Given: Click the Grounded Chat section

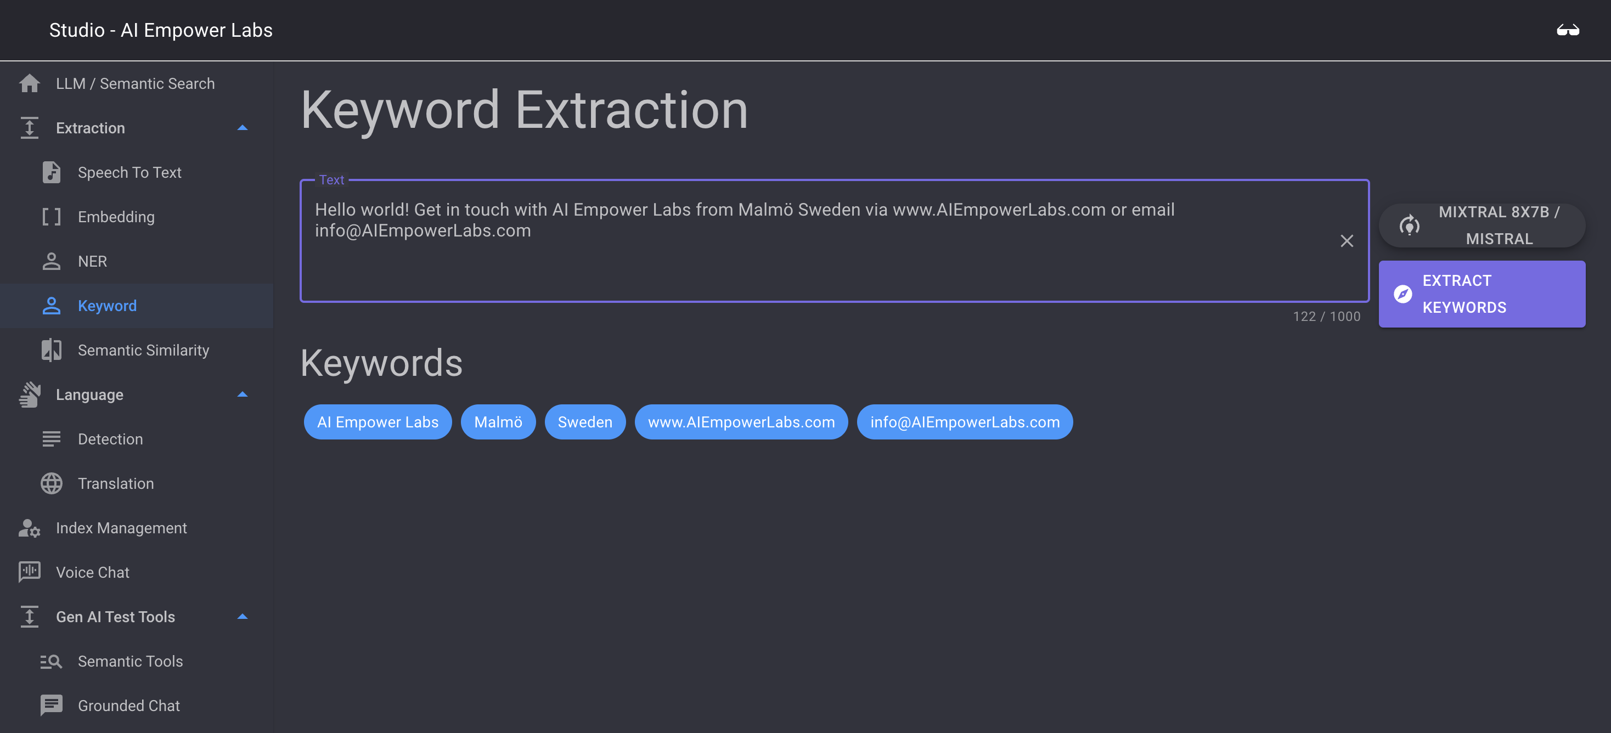Looking at the screenshot, I should tap(128, 705).
